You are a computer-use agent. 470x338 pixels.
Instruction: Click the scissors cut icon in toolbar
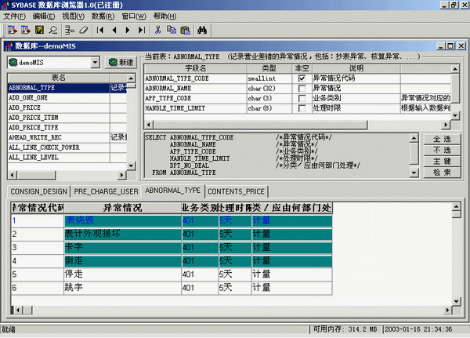coord(158,30)
